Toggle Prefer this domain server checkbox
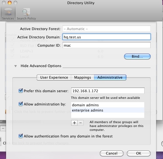The width and height of the screenshot is (163, 159). coord(21,91)
